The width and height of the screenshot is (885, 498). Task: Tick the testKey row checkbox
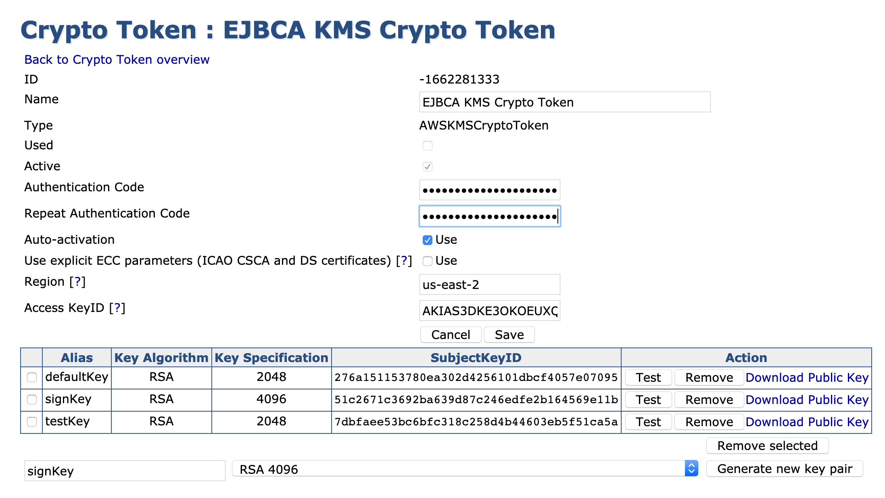pyautogui.click(x=32, y=422)
